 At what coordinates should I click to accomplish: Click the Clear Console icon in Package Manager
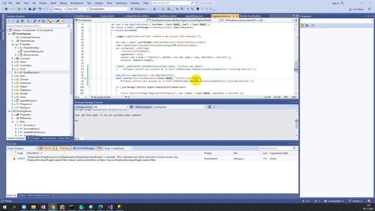pyautogui.click(x=210, y=107)
